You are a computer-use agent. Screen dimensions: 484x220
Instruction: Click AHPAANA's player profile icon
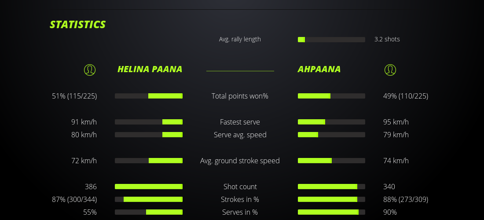[390, 70]
